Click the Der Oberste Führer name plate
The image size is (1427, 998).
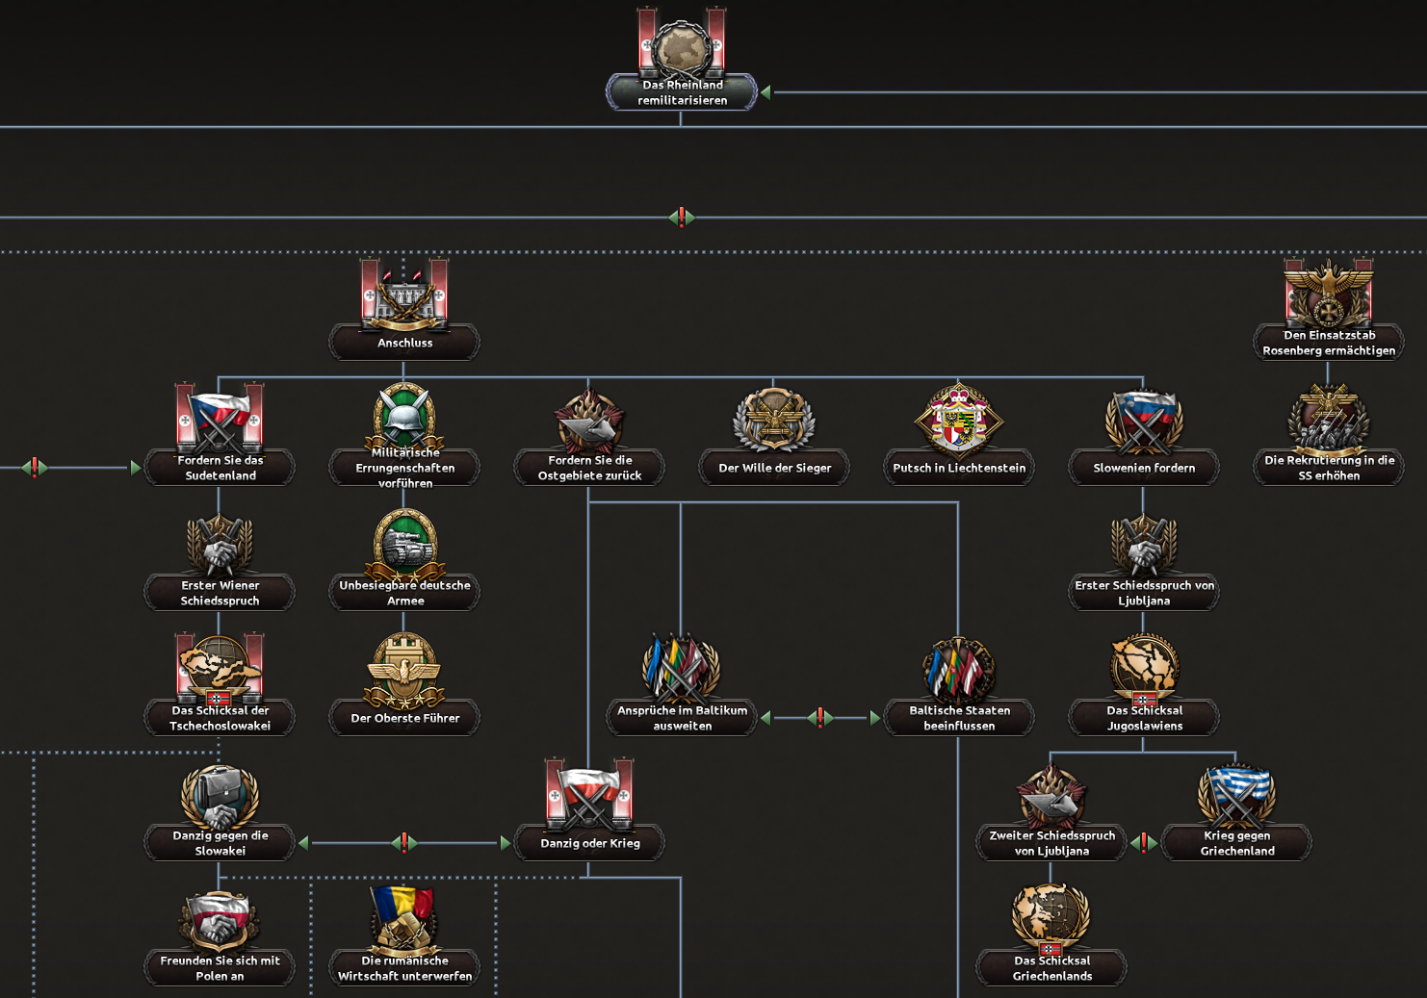click(x=404, y=718)
